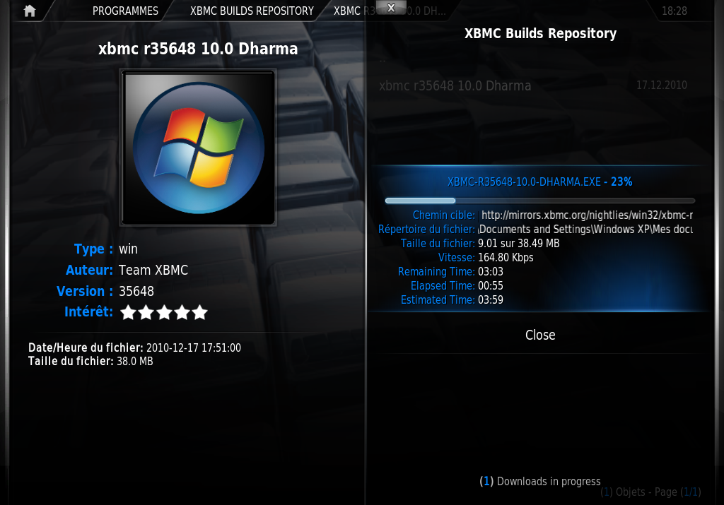
Task: Click the Windows logo thumbnail
Action: 198,148
